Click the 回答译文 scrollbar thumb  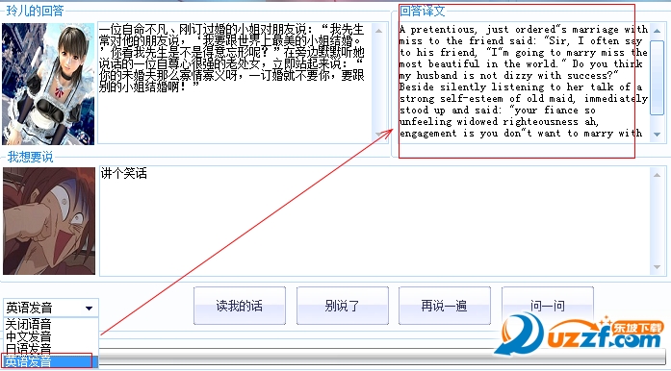(657, 77)
